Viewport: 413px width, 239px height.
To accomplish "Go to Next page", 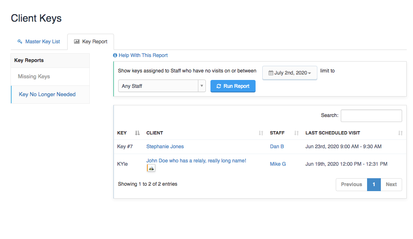I will pyautogui.click(x=391, y=184).
